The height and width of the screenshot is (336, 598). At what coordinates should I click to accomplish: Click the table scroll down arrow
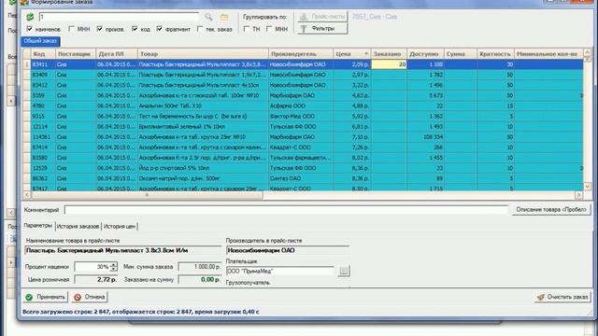pyautogui.click(x=588, y=187)
